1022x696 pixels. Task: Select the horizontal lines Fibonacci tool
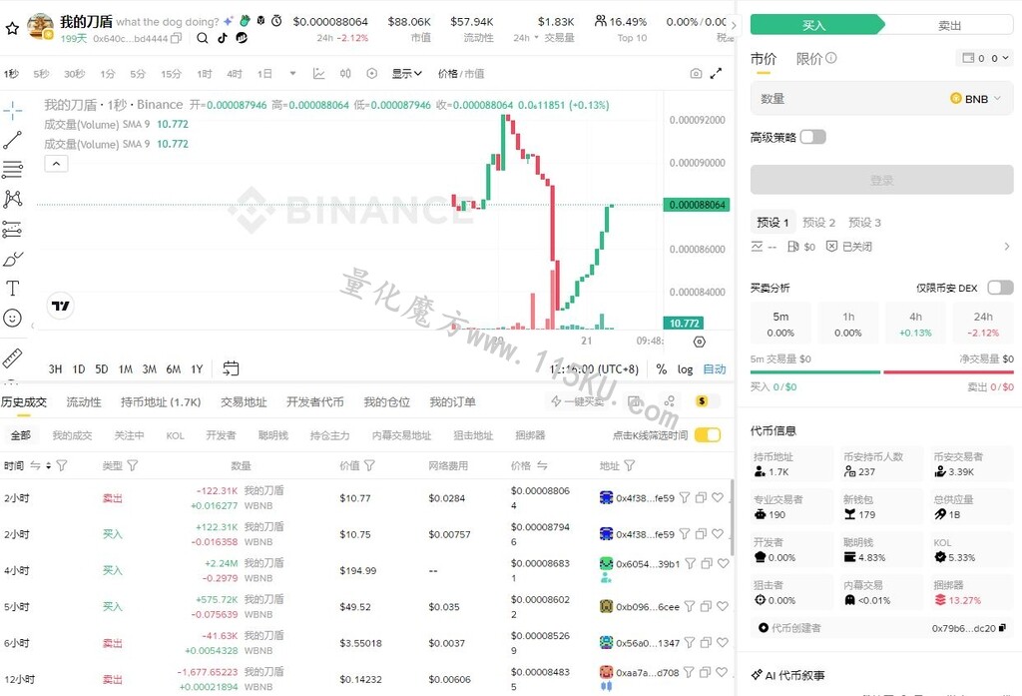click(x=12, y=170)
